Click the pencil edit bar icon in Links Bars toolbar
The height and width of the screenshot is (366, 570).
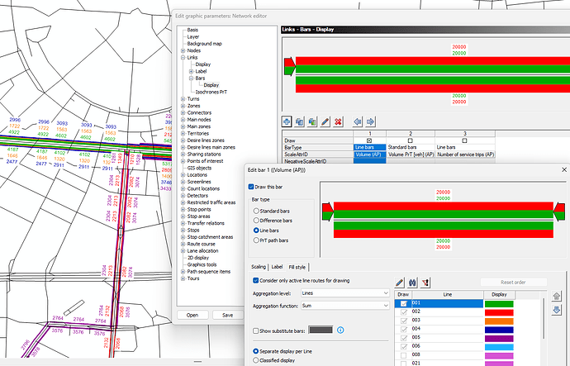[x=325, y=121]
